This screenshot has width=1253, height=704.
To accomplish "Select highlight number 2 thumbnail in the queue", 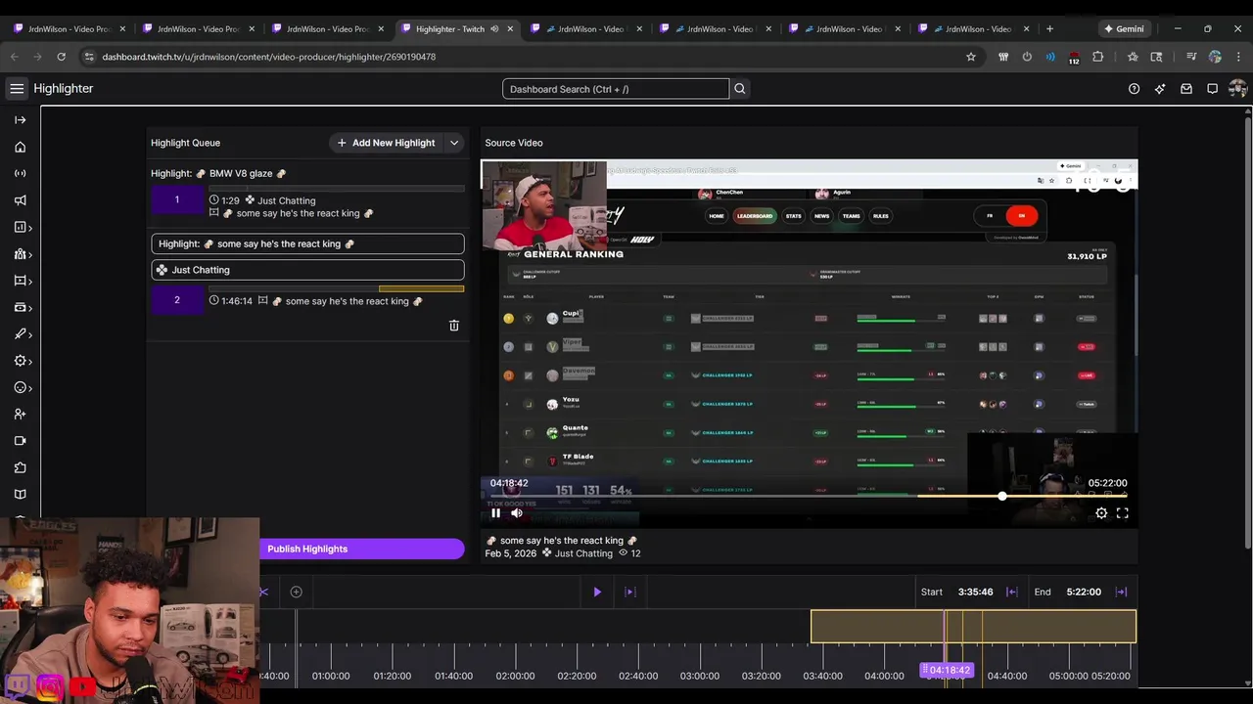I will (x=177, y=300).
